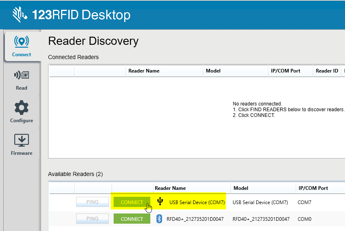The image size is (345, 231).
Task: Click the Bluetooth icon beside RFD40+ reader
Action: coord(159,219)
